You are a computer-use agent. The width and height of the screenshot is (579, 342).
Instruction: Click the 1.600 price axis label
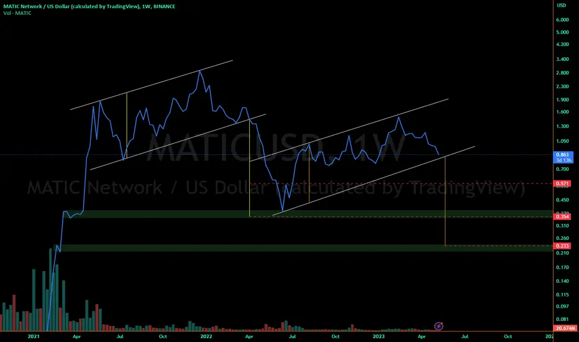(562, 112)
